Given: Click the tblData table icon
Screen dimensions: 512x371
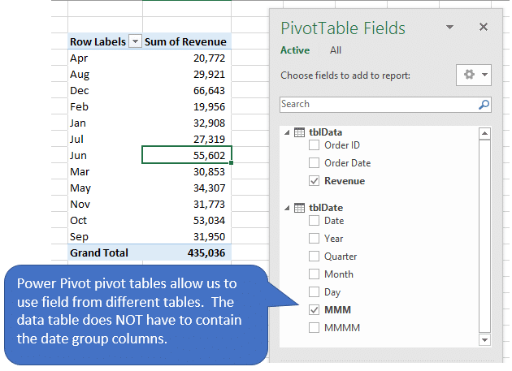Looking at the screenshot, I should (299, 132).
